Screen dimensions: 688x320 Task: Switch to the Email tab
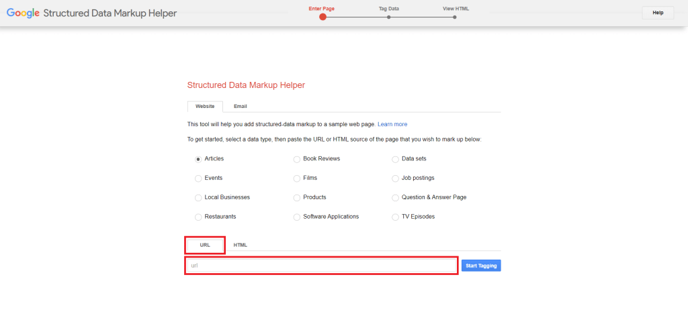pyautogui.click(x=240, y=107)
